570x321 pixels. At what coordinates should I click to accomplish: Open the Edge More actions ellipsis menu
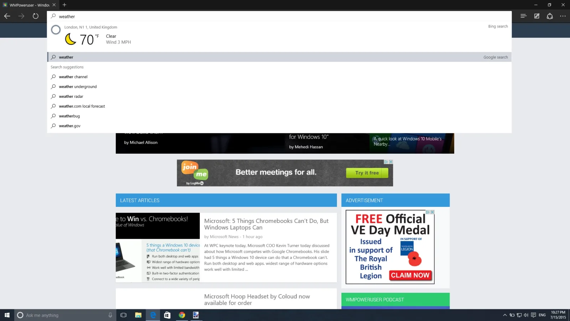tap(563, 16)
